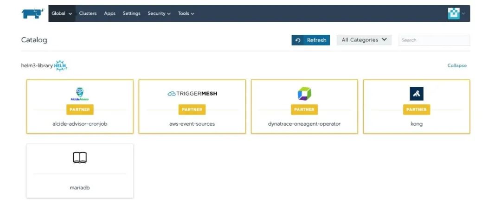Expand the Tools menu
The width and height of the screenshot is (501, 205).
[x=186, y=13]
